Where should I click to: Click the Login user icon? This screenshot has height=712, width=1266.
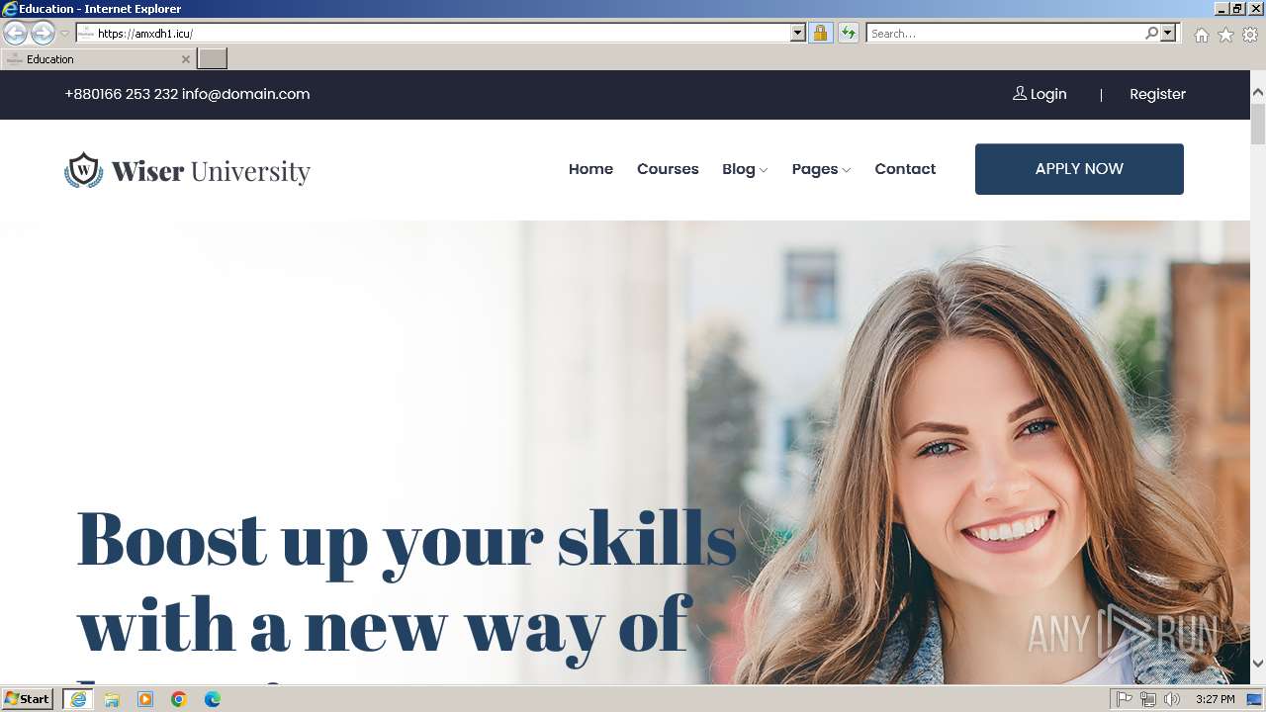click(x=1020, y=94)
